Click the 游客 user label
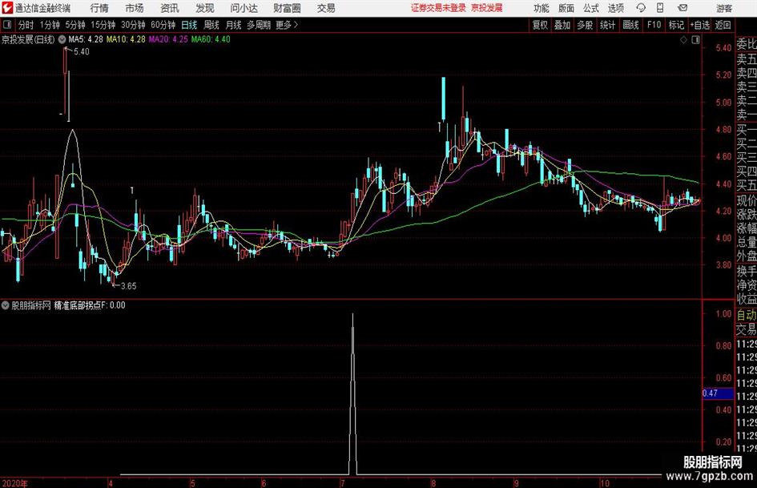Image resolution: width=757 pixels, height=488 pixels. click(724, 8)
